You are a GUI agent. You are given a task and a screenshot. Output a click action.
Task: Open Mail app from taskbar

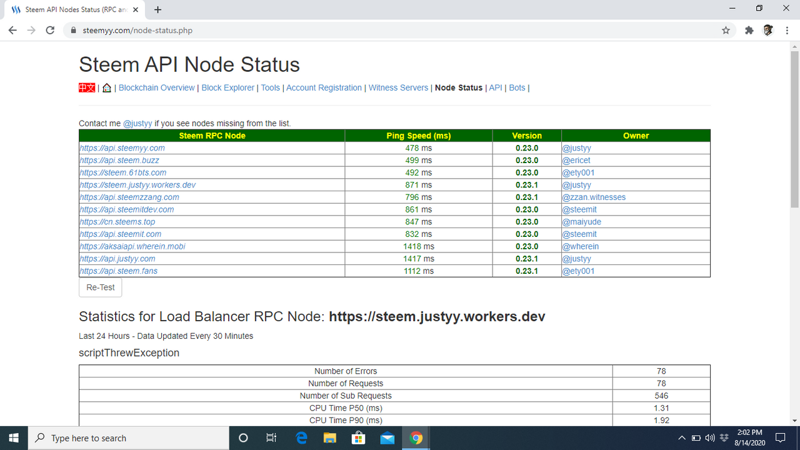tap(387, 438)
